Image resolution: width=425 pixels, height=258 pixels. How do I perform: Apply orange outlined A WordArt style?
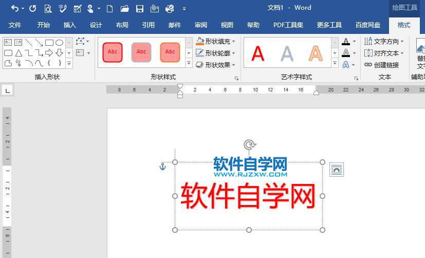point(316,53)
